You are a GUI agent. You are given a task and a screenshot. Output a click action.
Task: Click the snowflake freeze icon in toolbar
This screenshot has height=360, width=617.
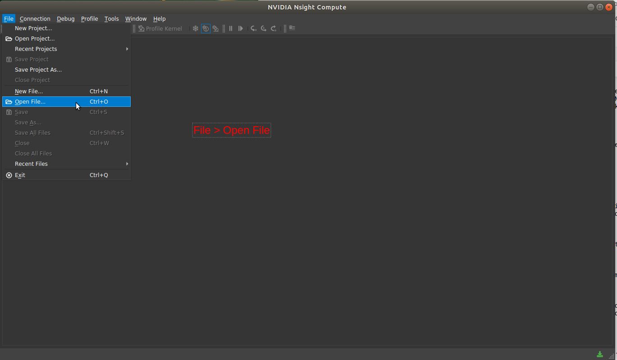click(196, 28)
